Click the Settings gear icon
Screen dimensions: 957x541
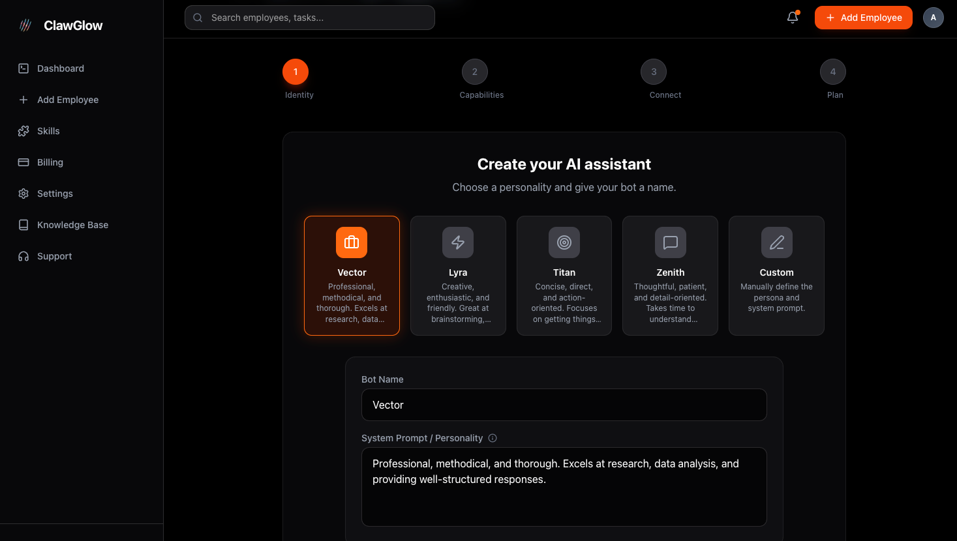click(x=23, y=194)
